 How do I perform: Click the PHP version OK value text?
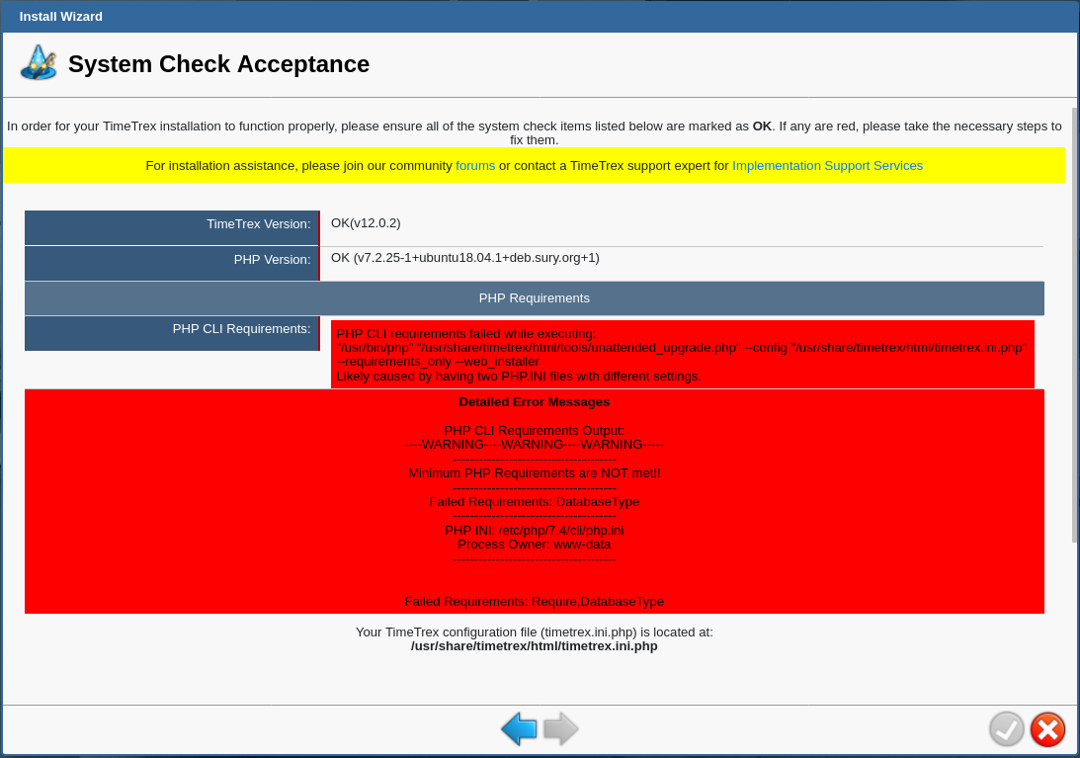[x=465, y=258]
